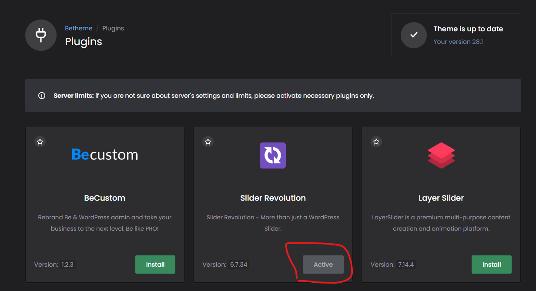Select the Slider Revolution plugin title
536x291 pixels.
(x=273, y=198)
